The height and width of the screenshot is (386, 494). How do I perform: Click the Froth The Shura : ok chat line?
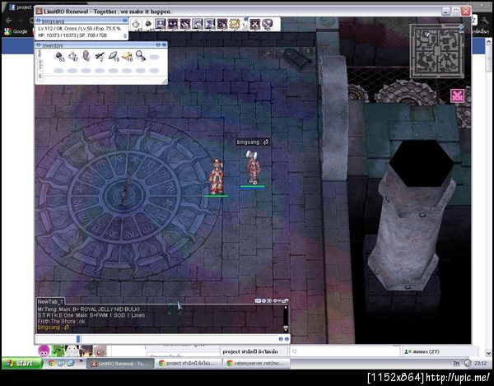point(61,322)
